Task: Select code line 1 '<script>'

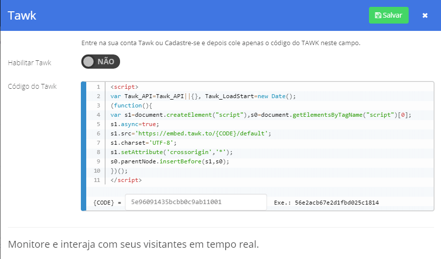Action: click(x=124, y=87)
